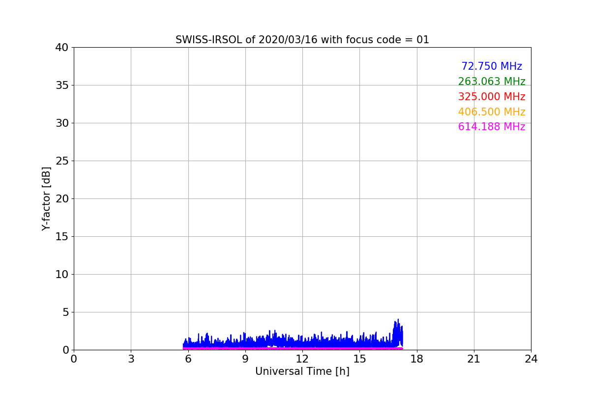The width and height of the screenshot is (590, 393).
Task: Click the Y-factor [dB] axis label
Action: point(46,198)
